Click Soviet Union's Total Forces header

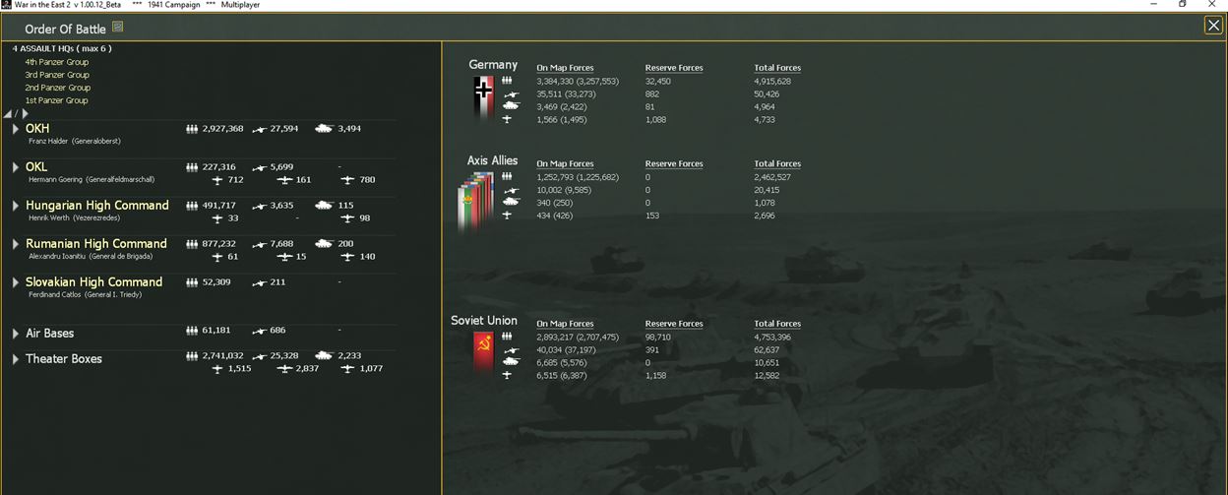point(777,324)
